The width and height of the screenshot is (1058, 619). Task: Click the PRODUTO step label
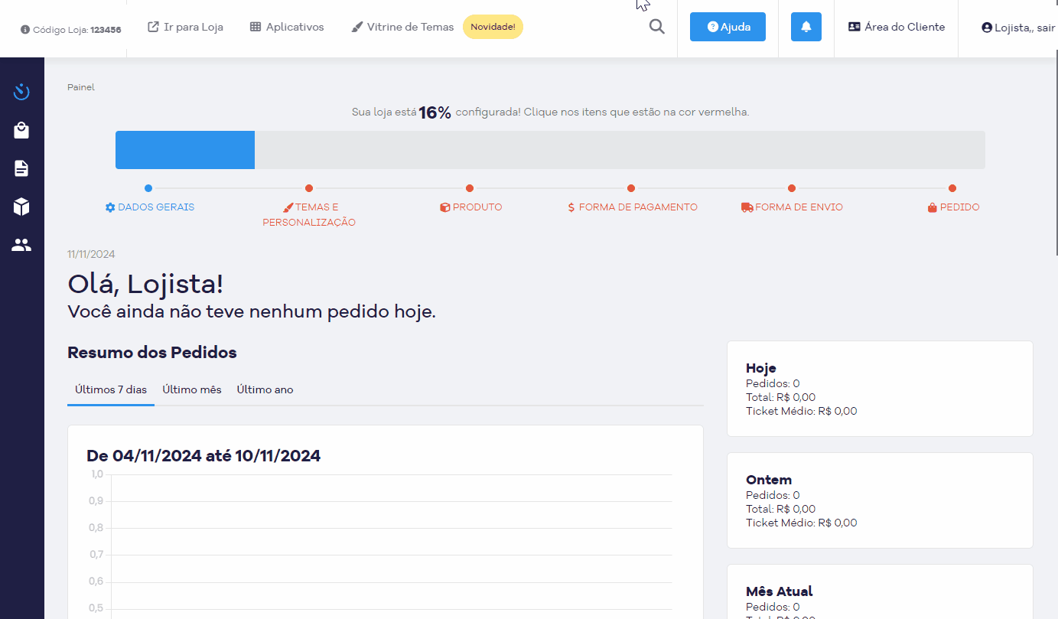click(x=477, y=207)
